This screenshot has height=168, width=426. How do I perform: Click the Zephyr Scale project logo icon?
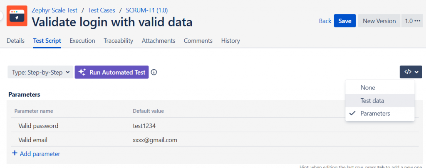(x=17, y=16)
